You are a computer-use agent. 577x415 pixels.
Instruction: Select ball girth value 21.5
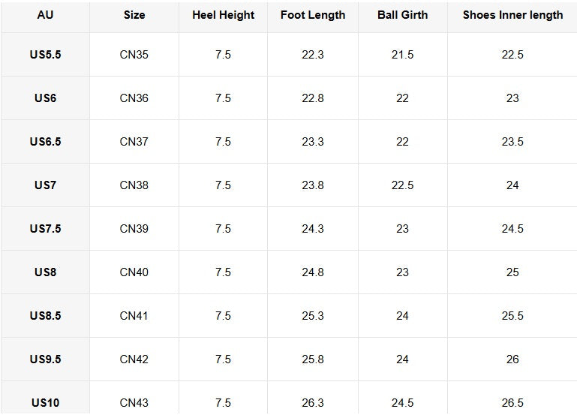point(402,55)
